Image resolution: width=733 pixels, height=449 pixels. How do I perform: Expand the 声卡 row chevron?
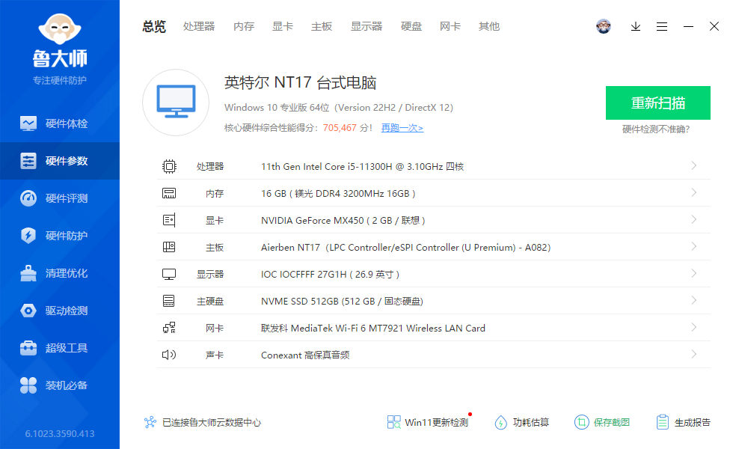[x=694, y=354]
